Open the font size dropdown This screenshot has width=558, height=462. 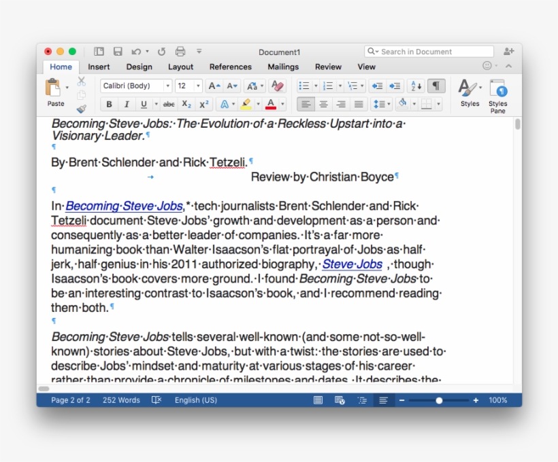coord(197,86)
